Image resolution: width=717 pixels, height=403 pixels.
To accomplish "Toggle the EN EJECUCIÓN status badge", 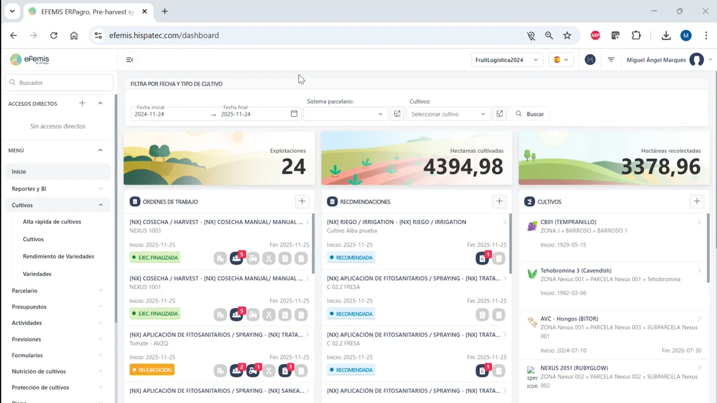I will coord(151,370).
